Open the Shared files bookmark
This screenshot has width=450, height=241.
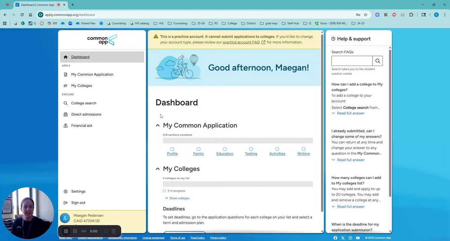tap(85, 23)
